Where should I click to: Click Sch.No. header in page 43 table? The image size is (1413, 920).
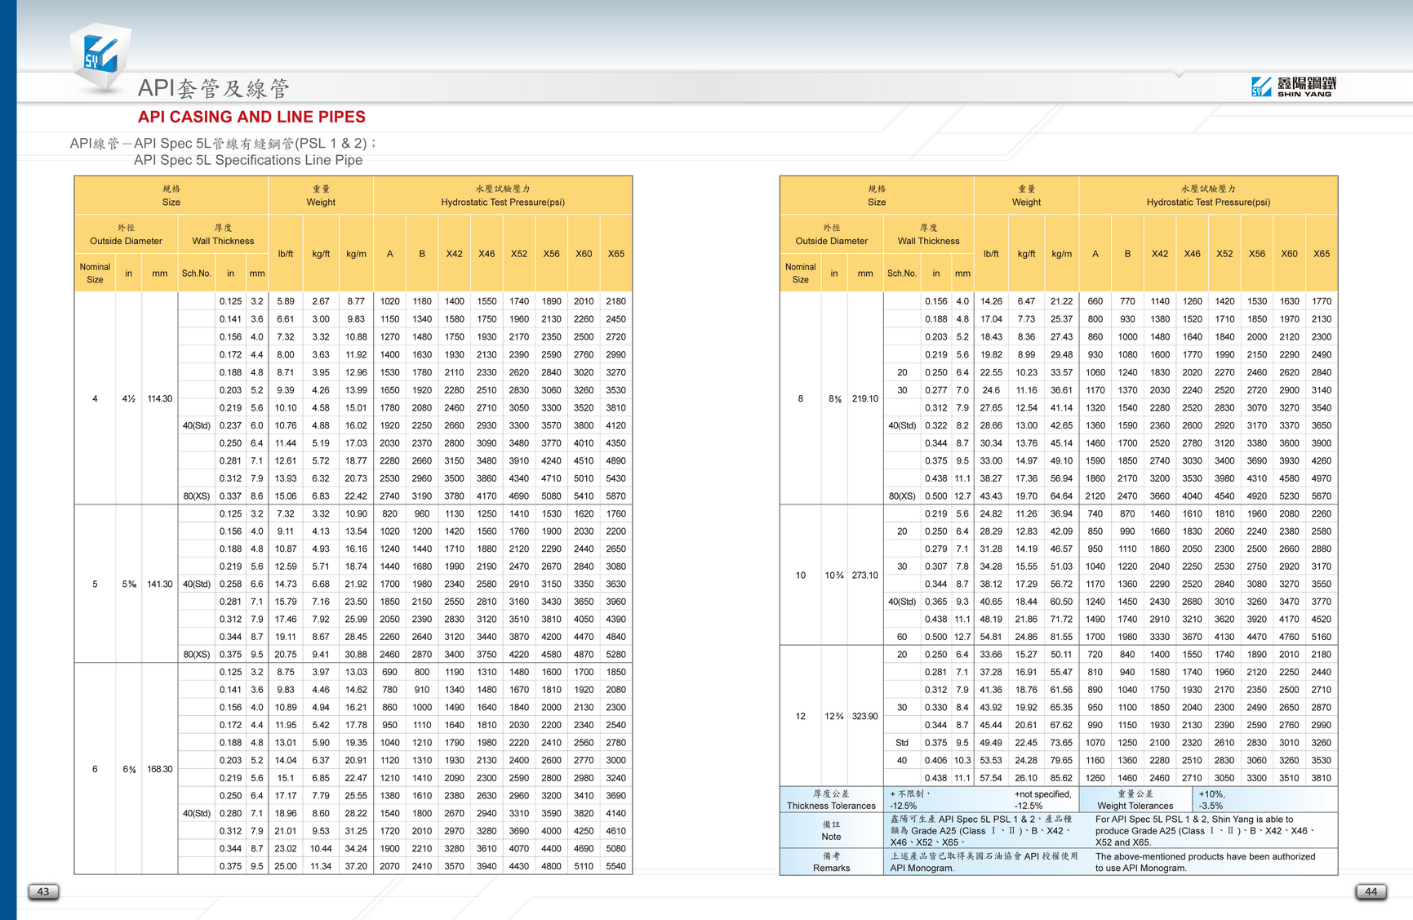[196, 273]
